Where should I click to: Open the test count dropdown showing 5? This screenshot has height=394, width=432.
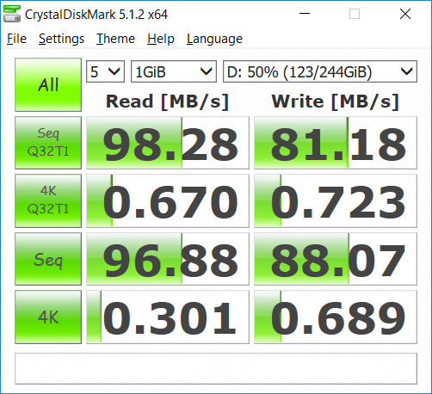tap(105, 71)
